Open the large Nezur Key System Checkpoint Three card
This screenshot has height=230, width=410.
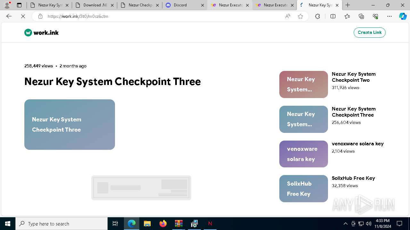(70, 125)
